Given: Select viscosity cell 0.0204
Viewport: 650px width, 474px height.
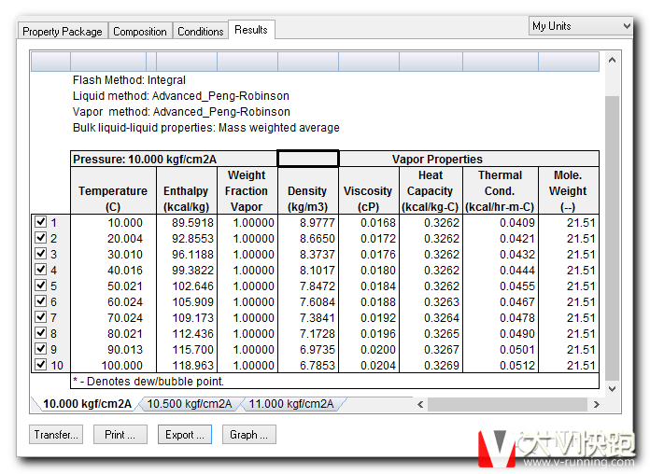Looking at the screenshot, I should click(x=369, y=365).
